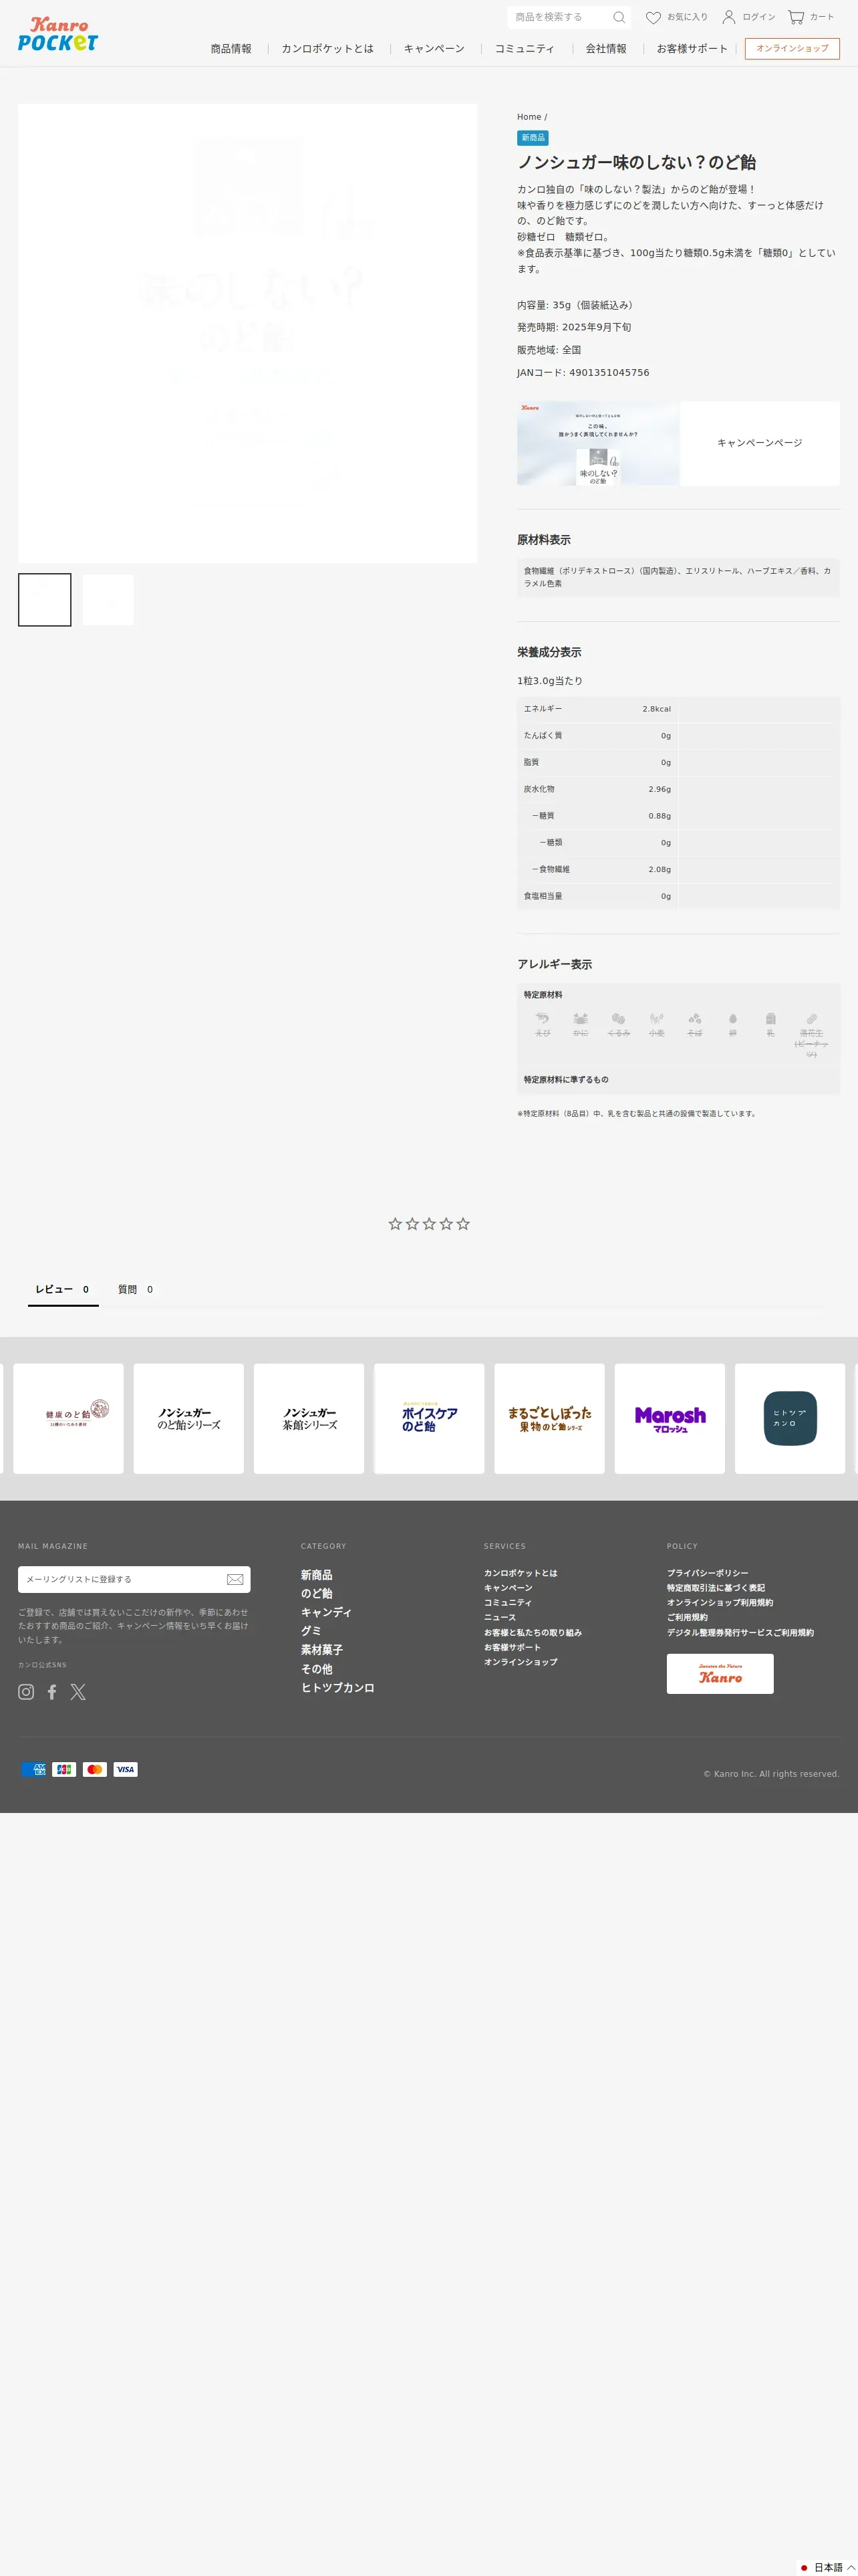Viewport: 858px width, 2576px height.
Task: Open ボイスケアのど飴 brand card
Action: (x=430, y=1419)
